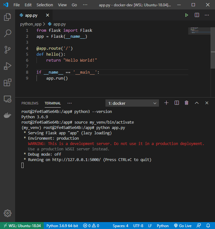This screenshot has height=229, width=215.
Task: Change end of line sequence LF
Action: (150, 226)
